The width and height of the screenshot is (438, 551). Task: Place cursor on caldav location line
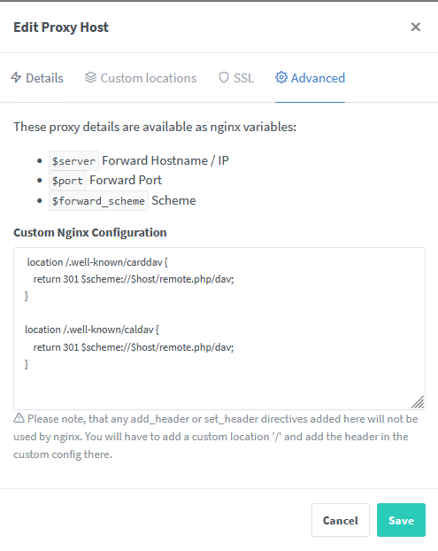pyautogui.click(x=92, y=330)
